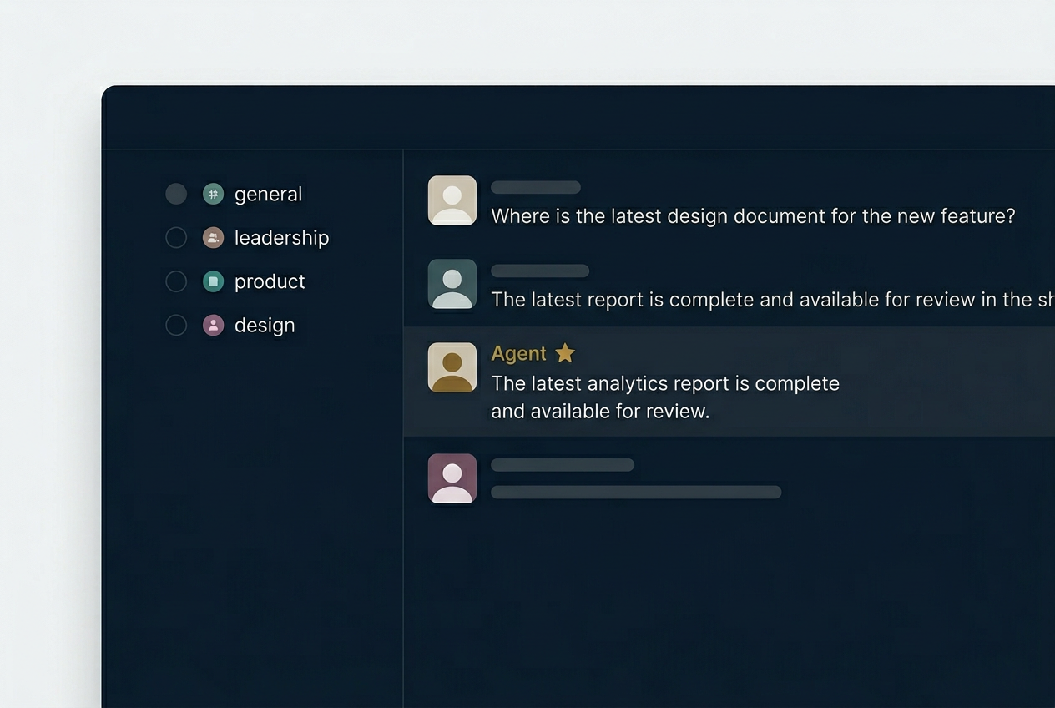Open the general channel hashtag icon

tap(214, 194)
